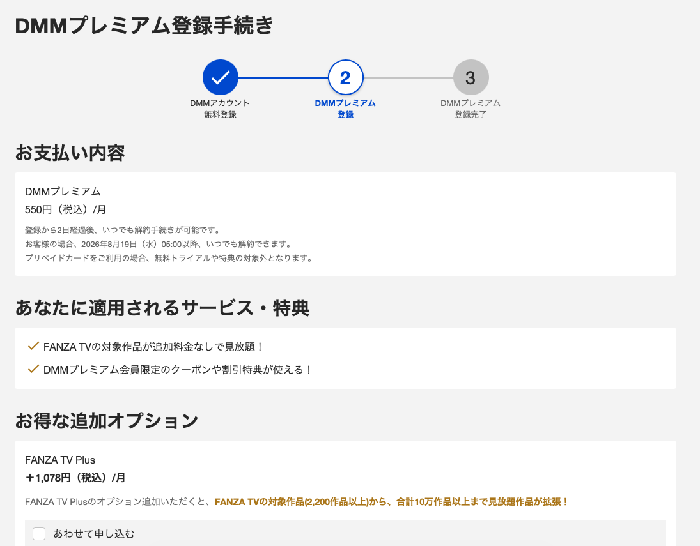The width and height of the screenshot is (700, 546).
Task: Click the FANZA TVの対象作品が追加料金なしで見放題 text
Action: [154, 347]
